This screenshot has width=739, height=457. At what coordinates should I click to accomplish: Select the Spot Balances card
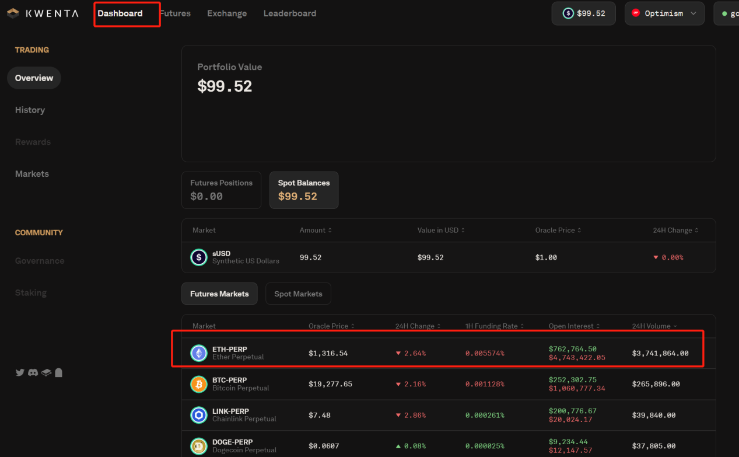pos(303,190)
